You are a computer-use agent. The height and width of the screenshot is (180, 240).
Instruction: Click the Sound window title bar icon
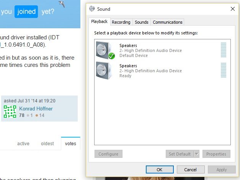[x=91, y=8]
